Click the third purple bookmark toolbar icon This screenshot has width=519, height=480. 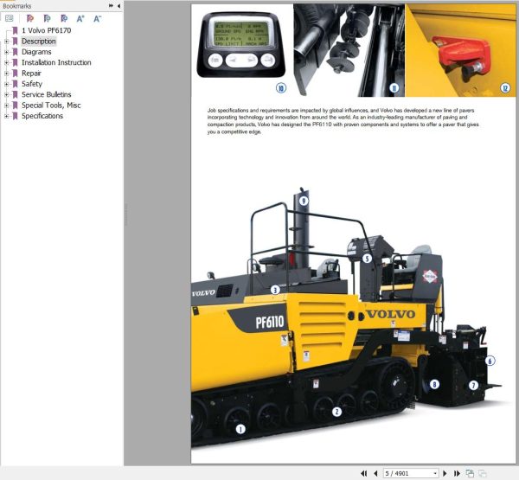64,18
